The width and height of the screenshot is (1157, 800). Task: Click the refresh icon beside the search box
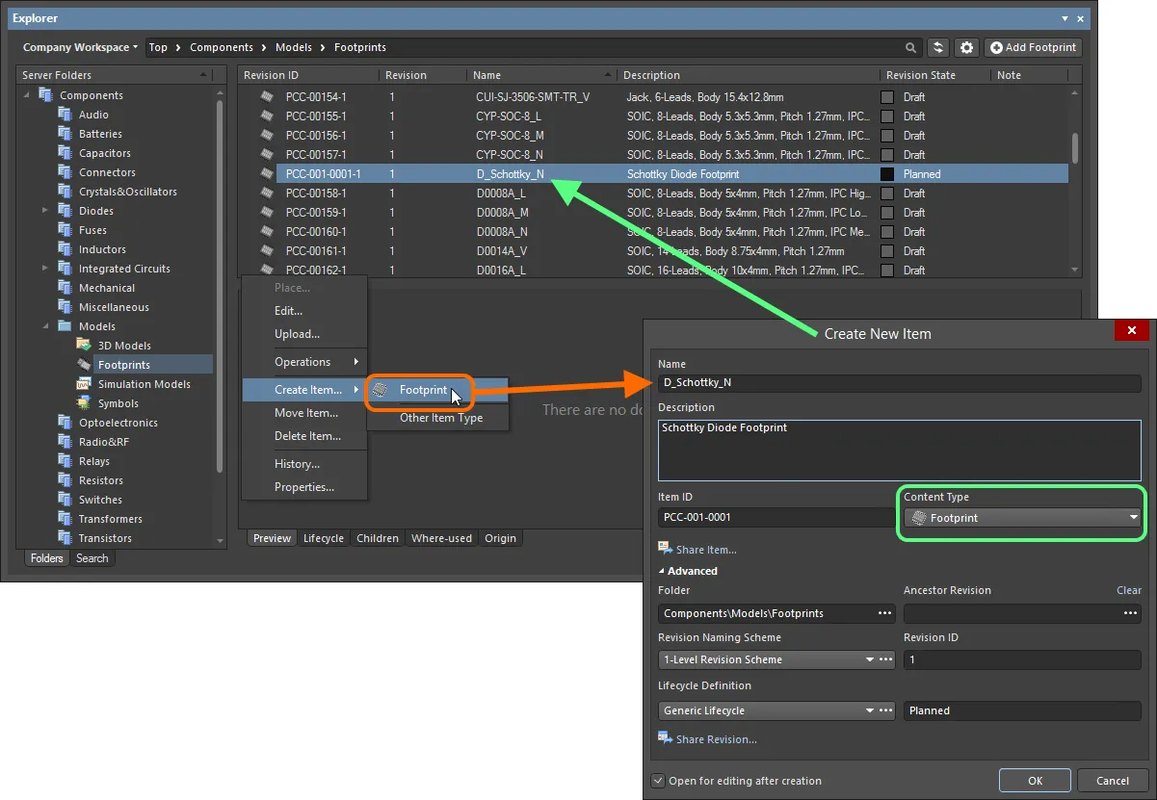pos(938,47)
